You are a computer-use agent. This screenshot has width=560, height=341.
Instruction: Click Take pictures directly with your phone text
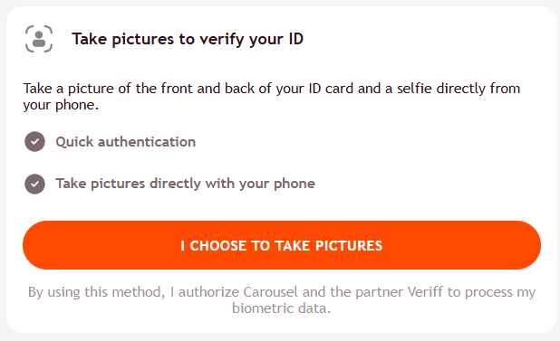[x=186, y=184]
